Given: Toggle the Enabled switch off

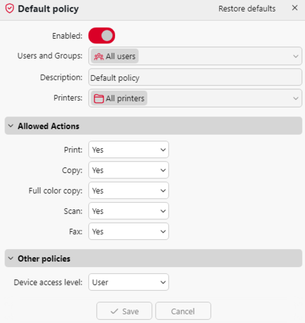Looking at the screenshot, I should click(x=102, y=36).
